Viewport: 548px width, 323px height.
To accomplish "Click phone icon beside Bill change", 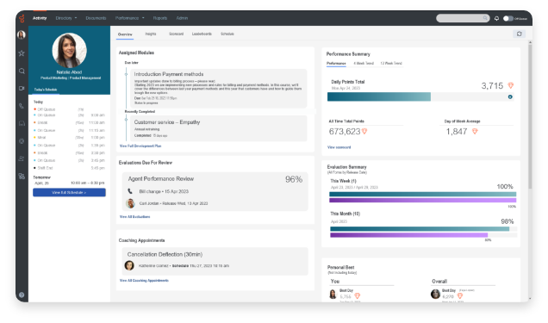I will tap(130, 191).
